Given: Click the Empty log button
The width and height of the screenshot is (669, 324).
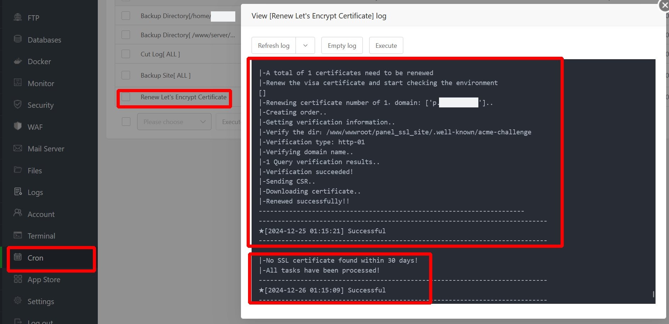Looking at the screenshot, I should [342, 45].
